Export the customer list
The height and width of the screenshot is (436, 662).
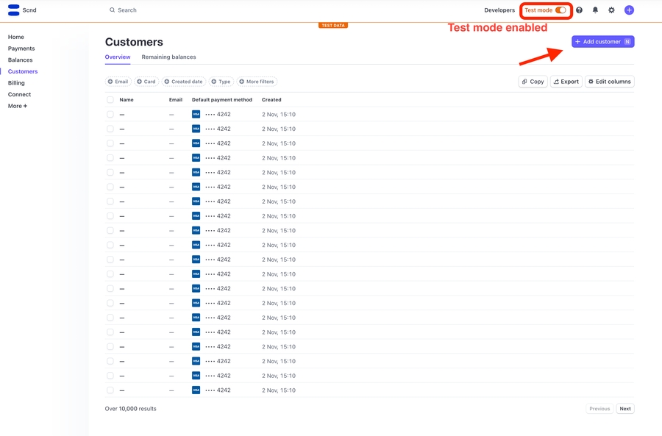(x=566, y=82)
